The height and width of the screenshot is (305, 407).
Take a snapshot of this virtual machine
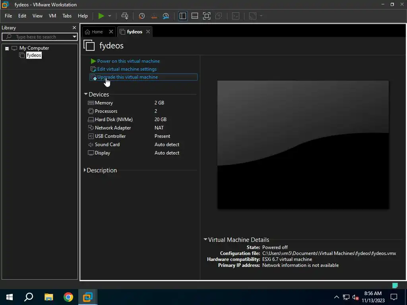pos(141,16)
